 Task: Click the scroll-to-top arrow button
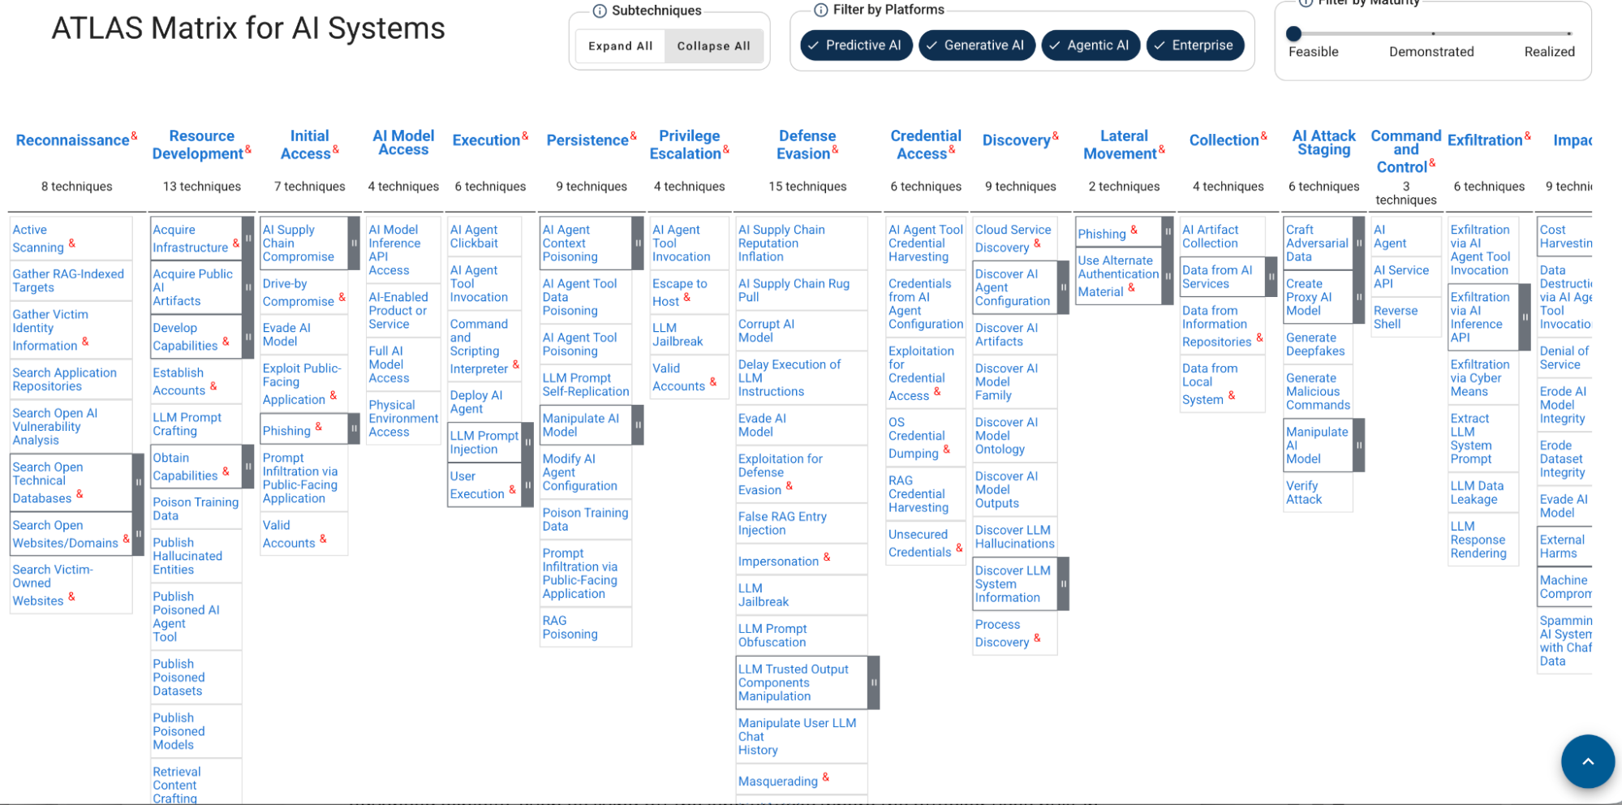pyautogui.click(x=1588, y=761)
